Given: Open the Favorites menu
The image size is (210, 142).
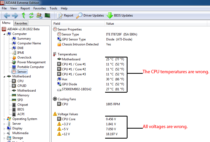Looking at the screenshot, I should click(40, 8).
